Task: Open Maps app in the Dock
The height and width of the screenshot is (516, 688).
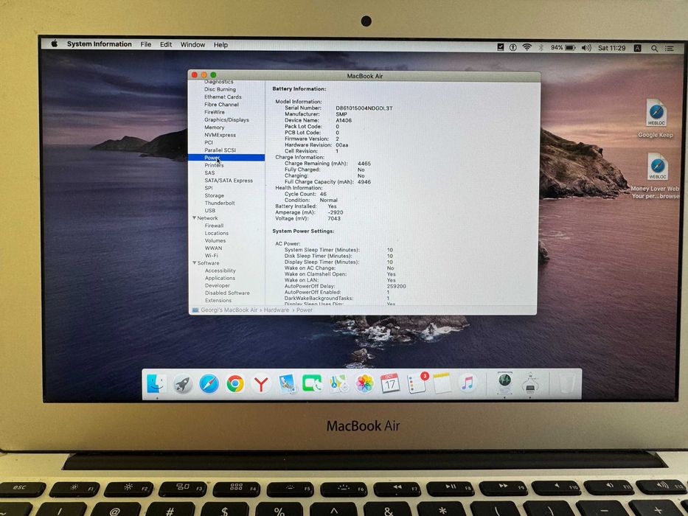Action: pos(338,384)
